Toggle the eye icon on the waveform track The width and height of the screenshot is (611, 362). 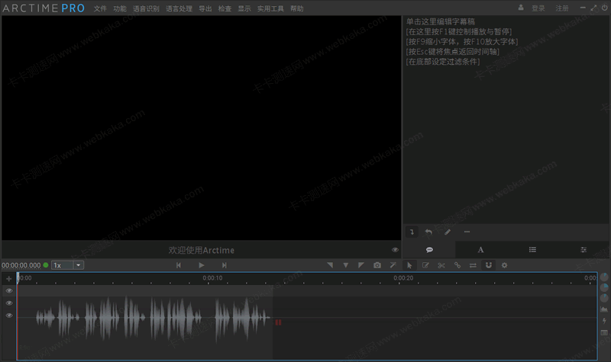coord(9,315)
